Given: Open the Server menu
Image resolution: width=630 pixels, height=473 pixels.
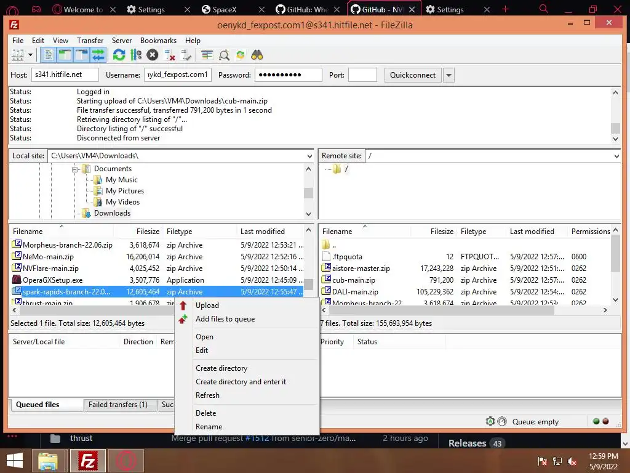Looking at the screenshot, I should pos(122,41).
